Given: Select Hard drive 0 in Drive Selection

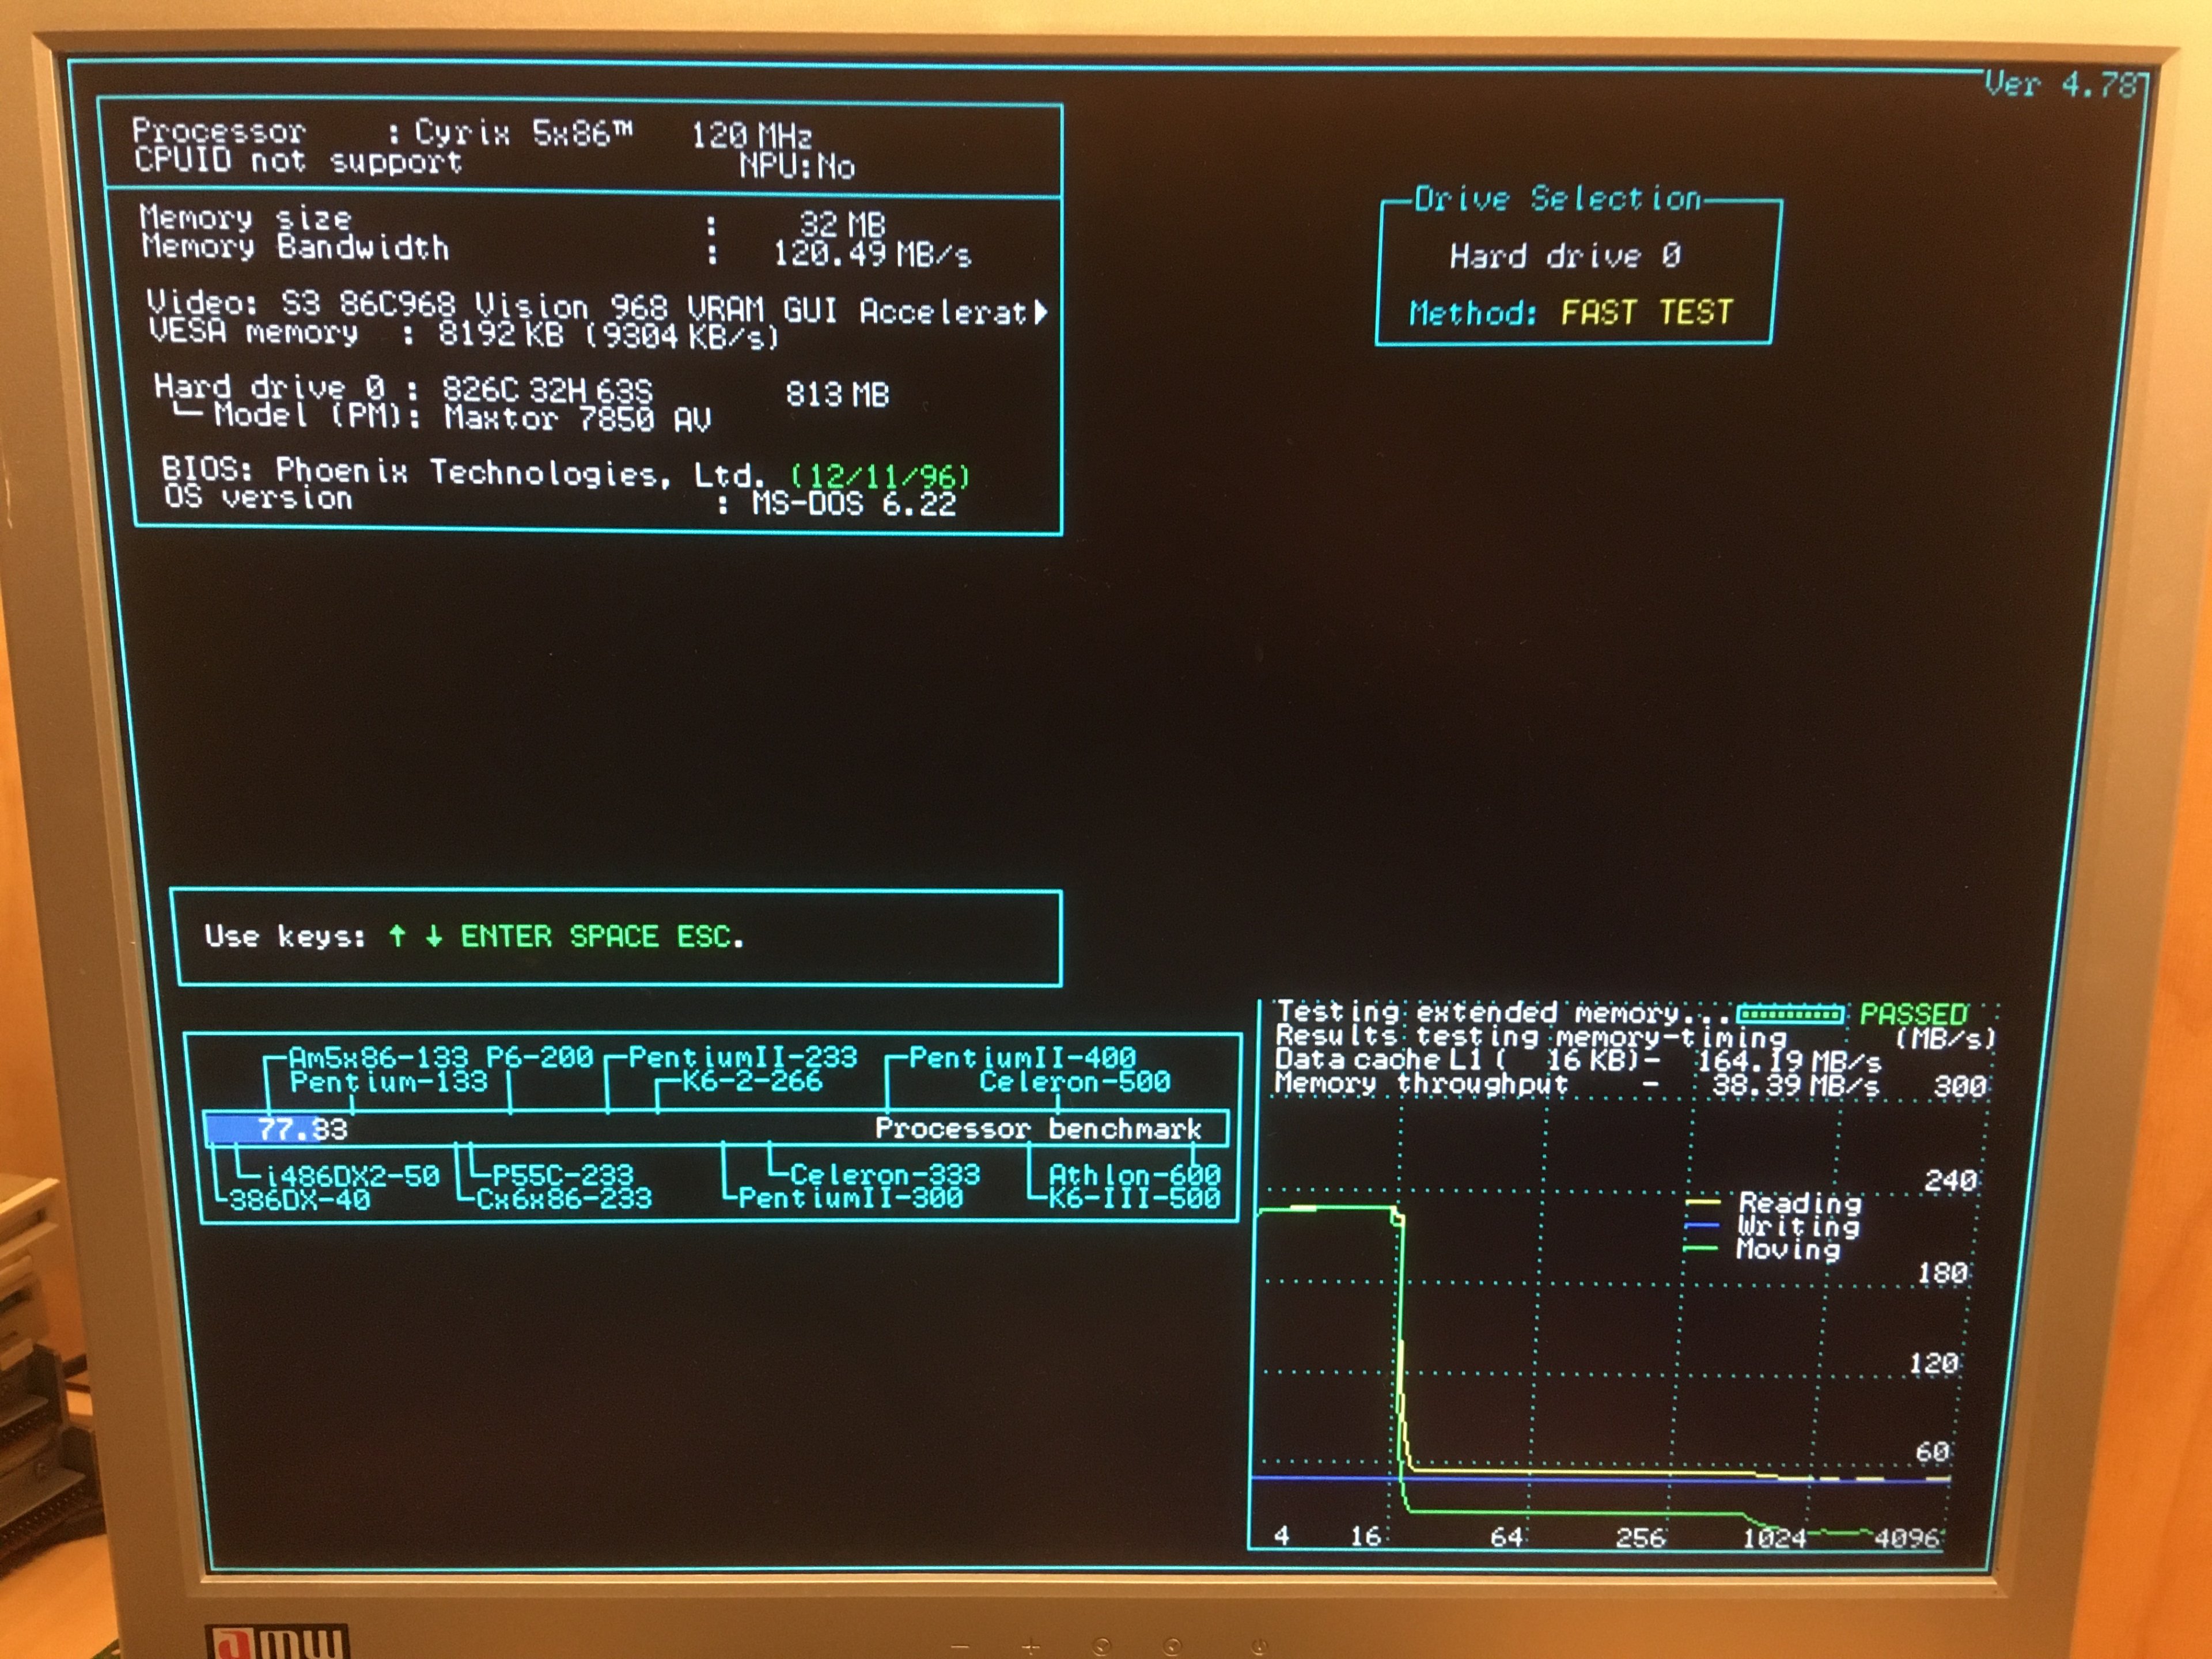Looking at the screenshot, I should [1565, 257].
